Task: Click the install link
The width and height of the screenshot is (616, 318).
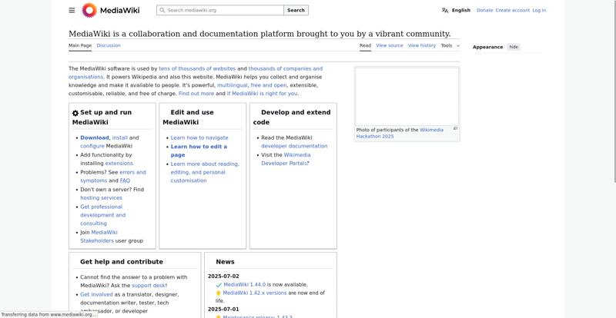Action: tap(120, 137)
